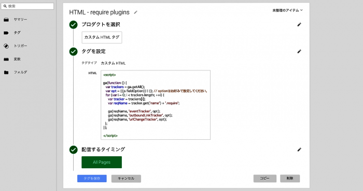
Task: Edit the プロダクトを選択 section via pencil
Action: pyautogui.click(x=299, y=24)
